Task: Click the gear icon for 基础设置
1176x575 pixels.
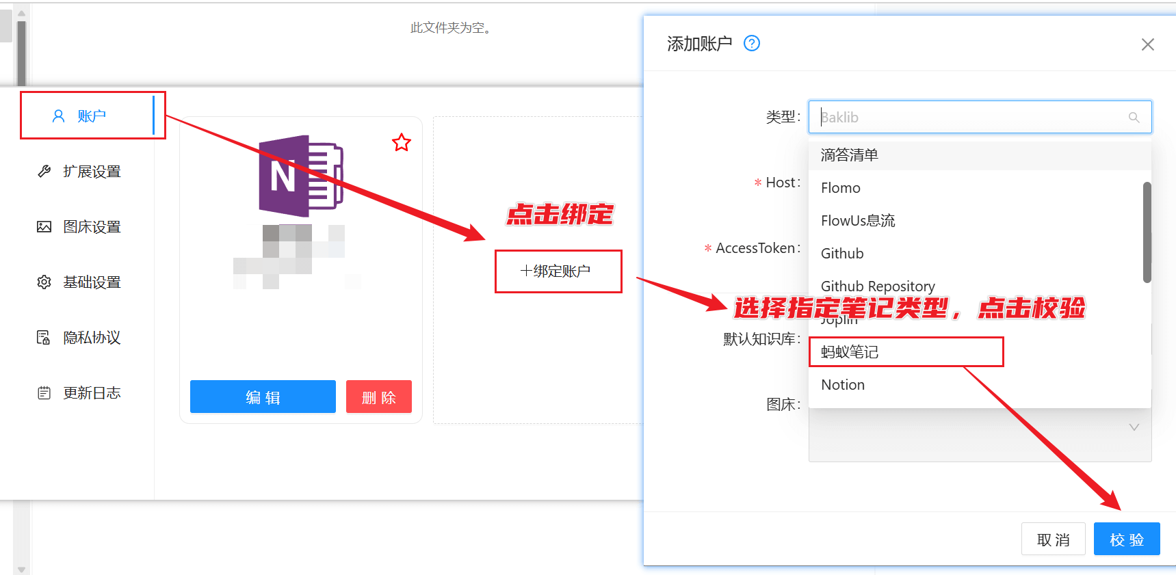Action: pyautogui.click(x=44, y=282)
